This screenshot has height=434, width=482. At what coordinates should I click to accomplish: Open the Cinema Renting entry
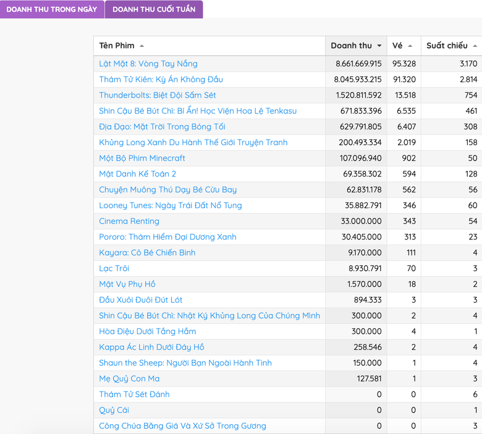(129, 221)
